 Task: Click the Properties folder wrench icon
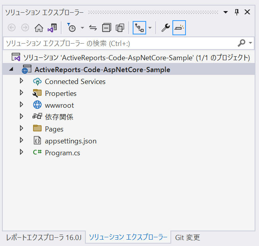[x=37, y=93]
